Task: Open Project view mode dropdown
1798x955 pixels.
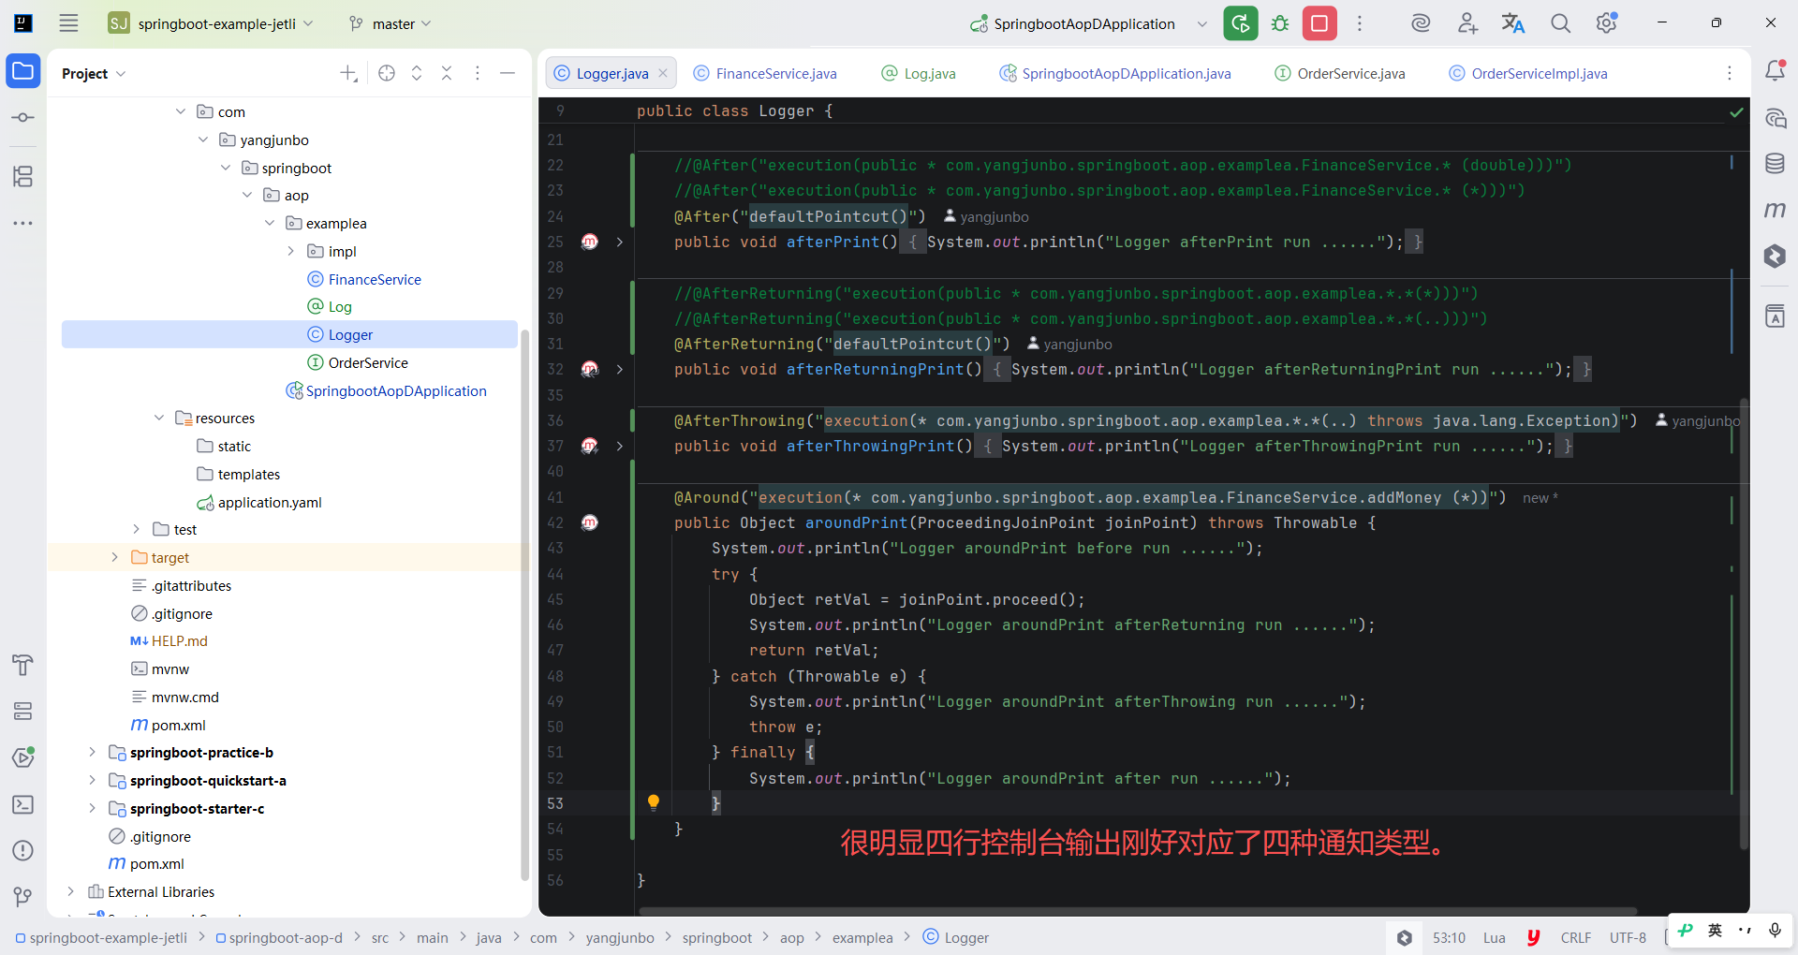Action: click(94, 73)
